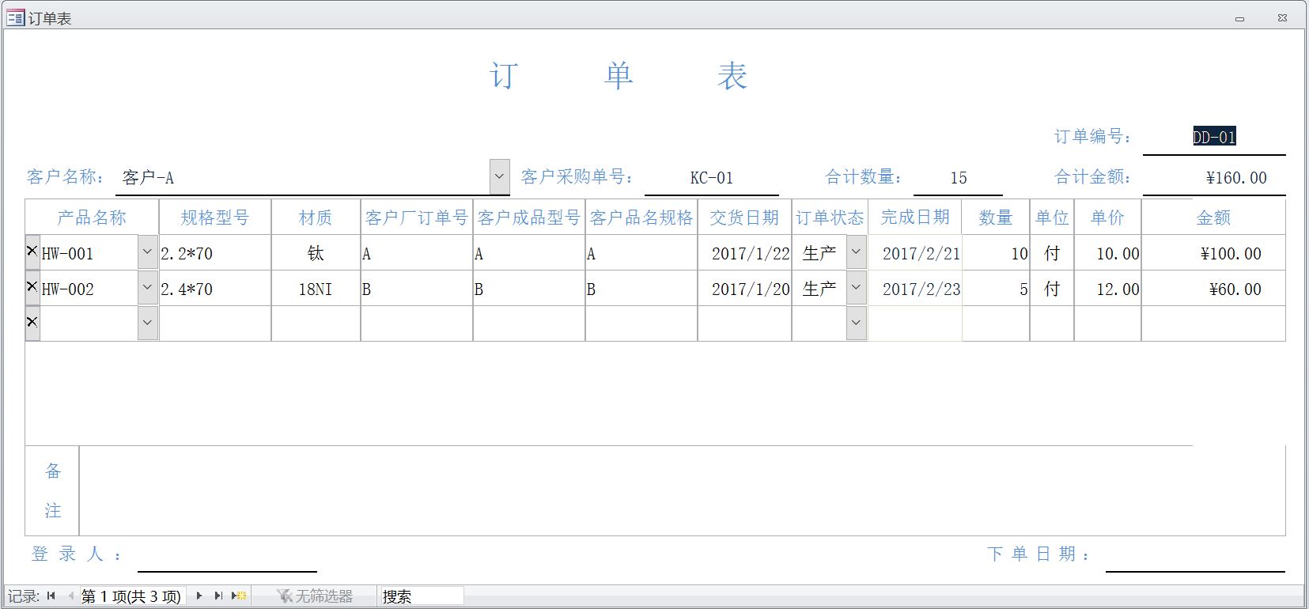1309x609 pixels.
Task: Click the 搜索 search box
Action: (422, 596)
